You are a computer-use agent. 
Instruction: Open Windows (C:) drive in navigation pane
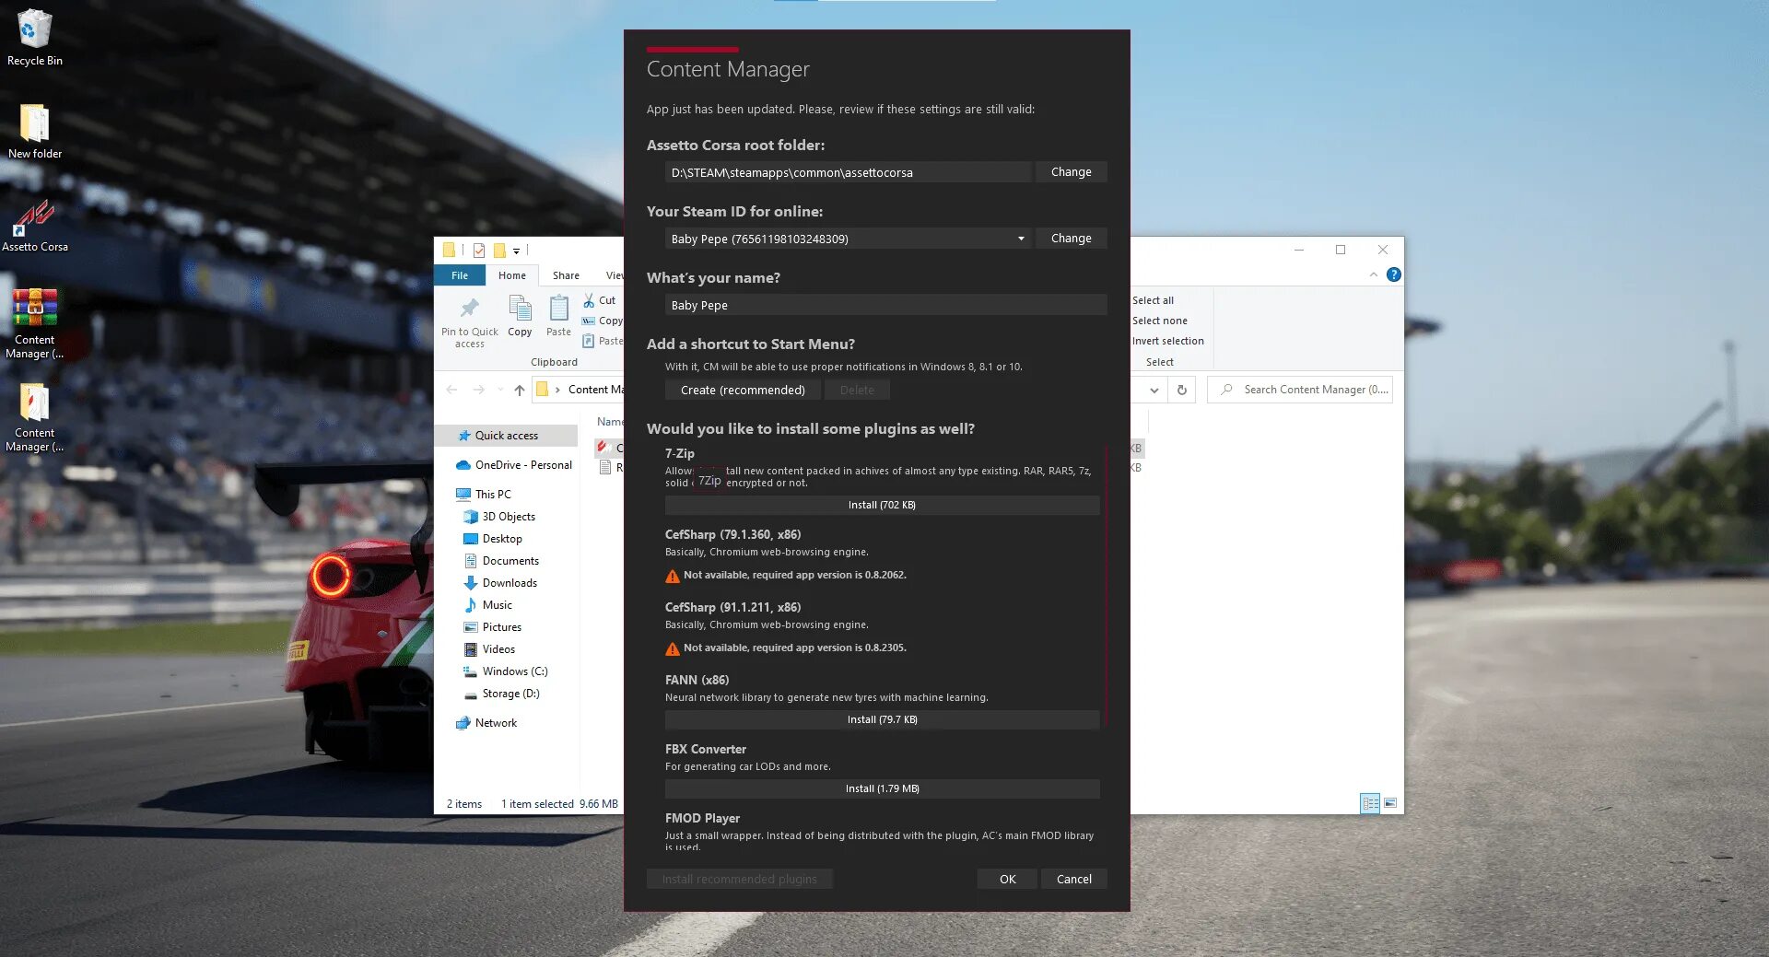tap(506, 671)
